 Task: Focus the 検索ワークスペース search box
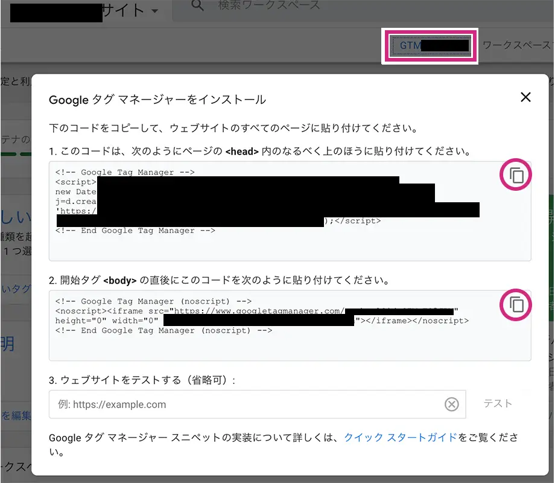tap(271, 6)
